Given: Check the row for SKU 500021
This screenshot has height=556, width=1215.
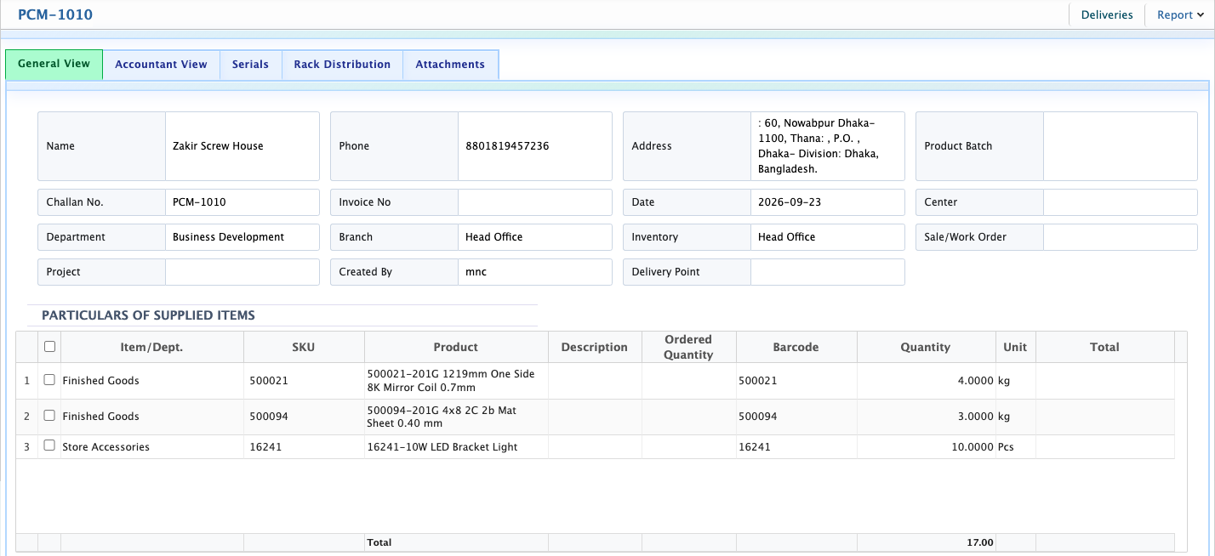Looking at the screenshot, I should (x=49, y=380).
